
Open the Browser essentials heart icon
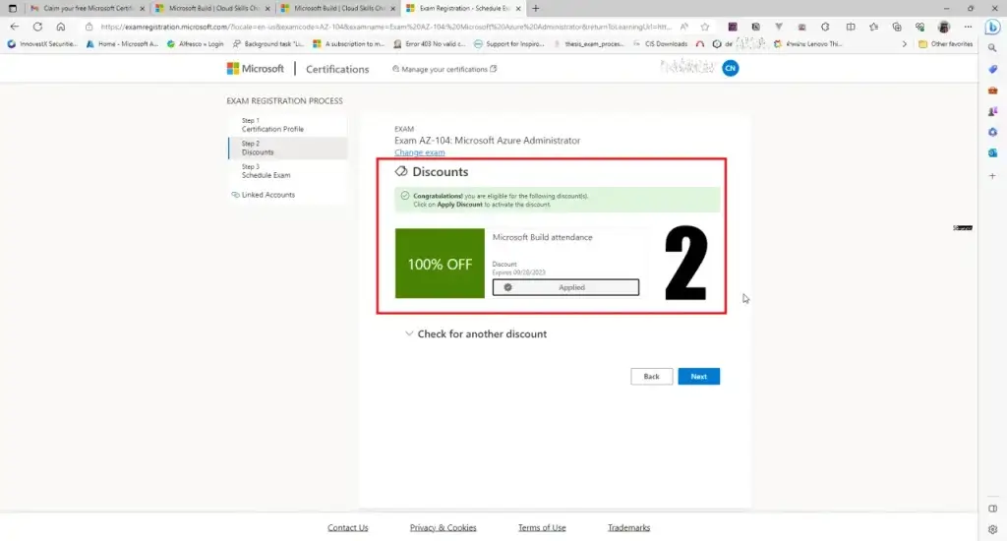(919, 27)
